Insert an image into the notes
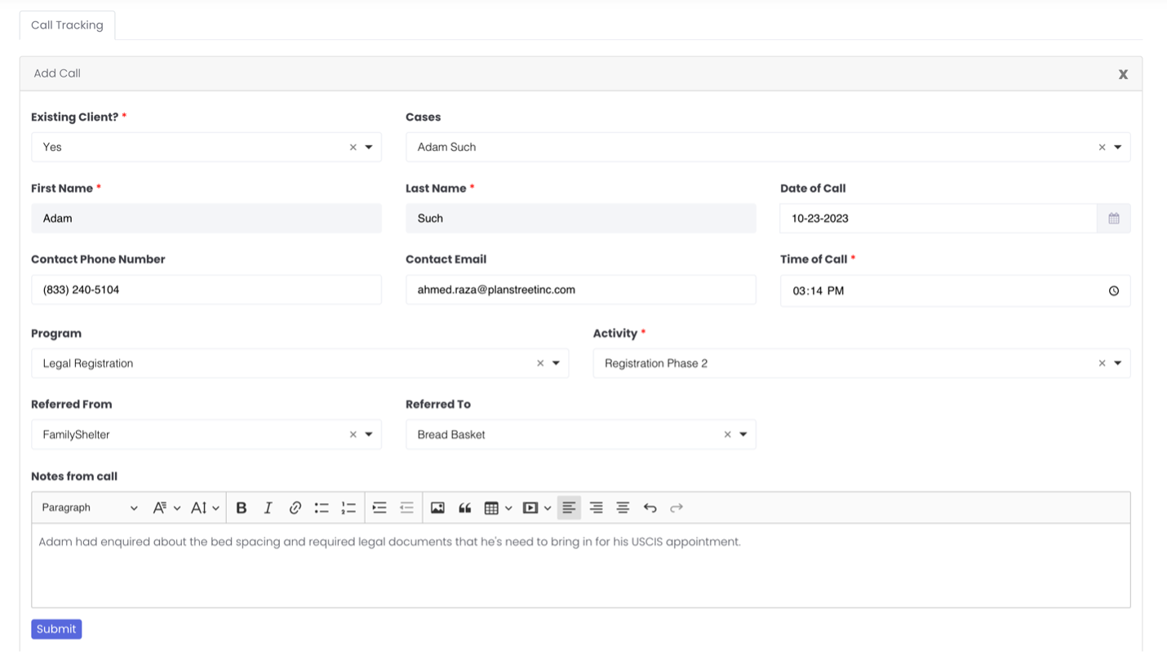1167x655 pixels. click(437, 507)
